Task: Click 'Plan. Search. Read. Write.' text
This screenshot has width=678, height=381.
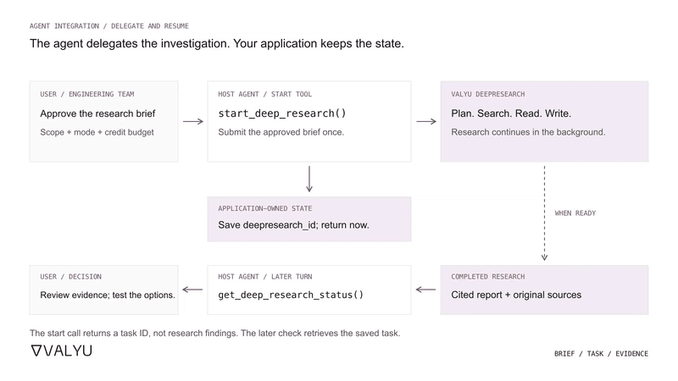Action: tap(511, 113)
